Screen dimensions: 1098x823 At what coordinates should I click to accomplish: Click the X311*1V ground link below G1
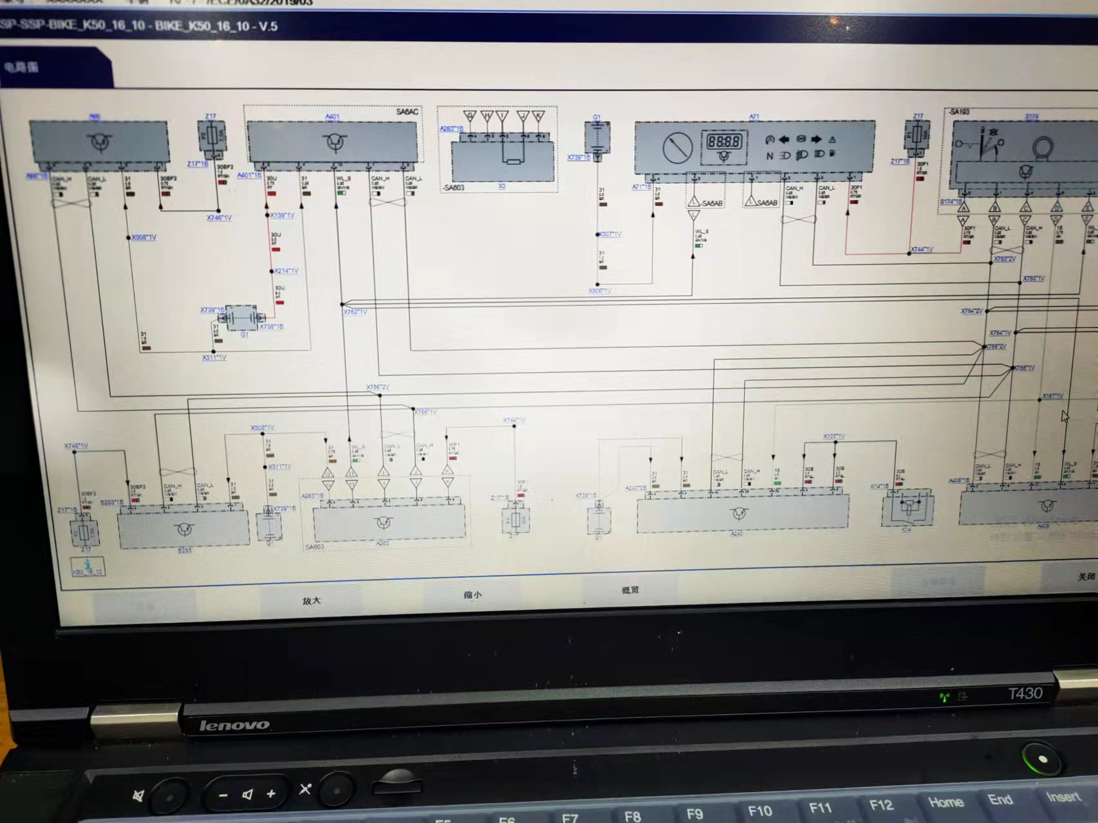214,357
